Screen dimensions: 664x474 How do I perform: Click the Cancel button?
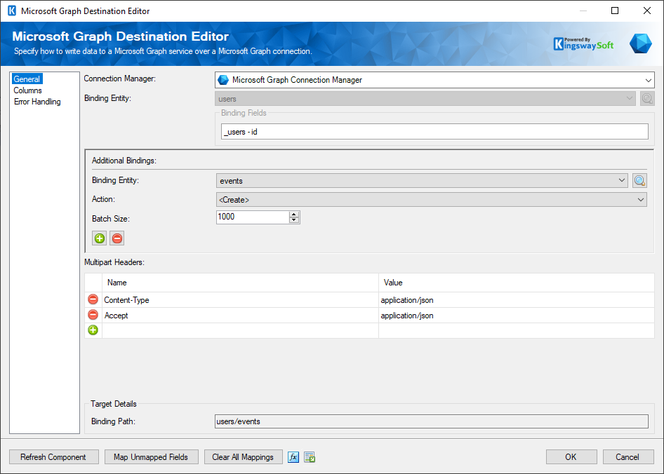[628, 457]
